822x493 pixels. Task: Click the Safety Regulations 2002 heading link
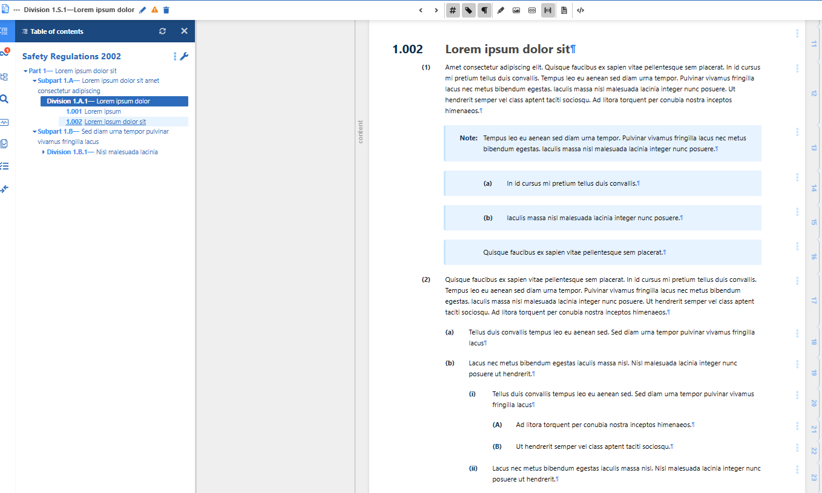point(71,56)
